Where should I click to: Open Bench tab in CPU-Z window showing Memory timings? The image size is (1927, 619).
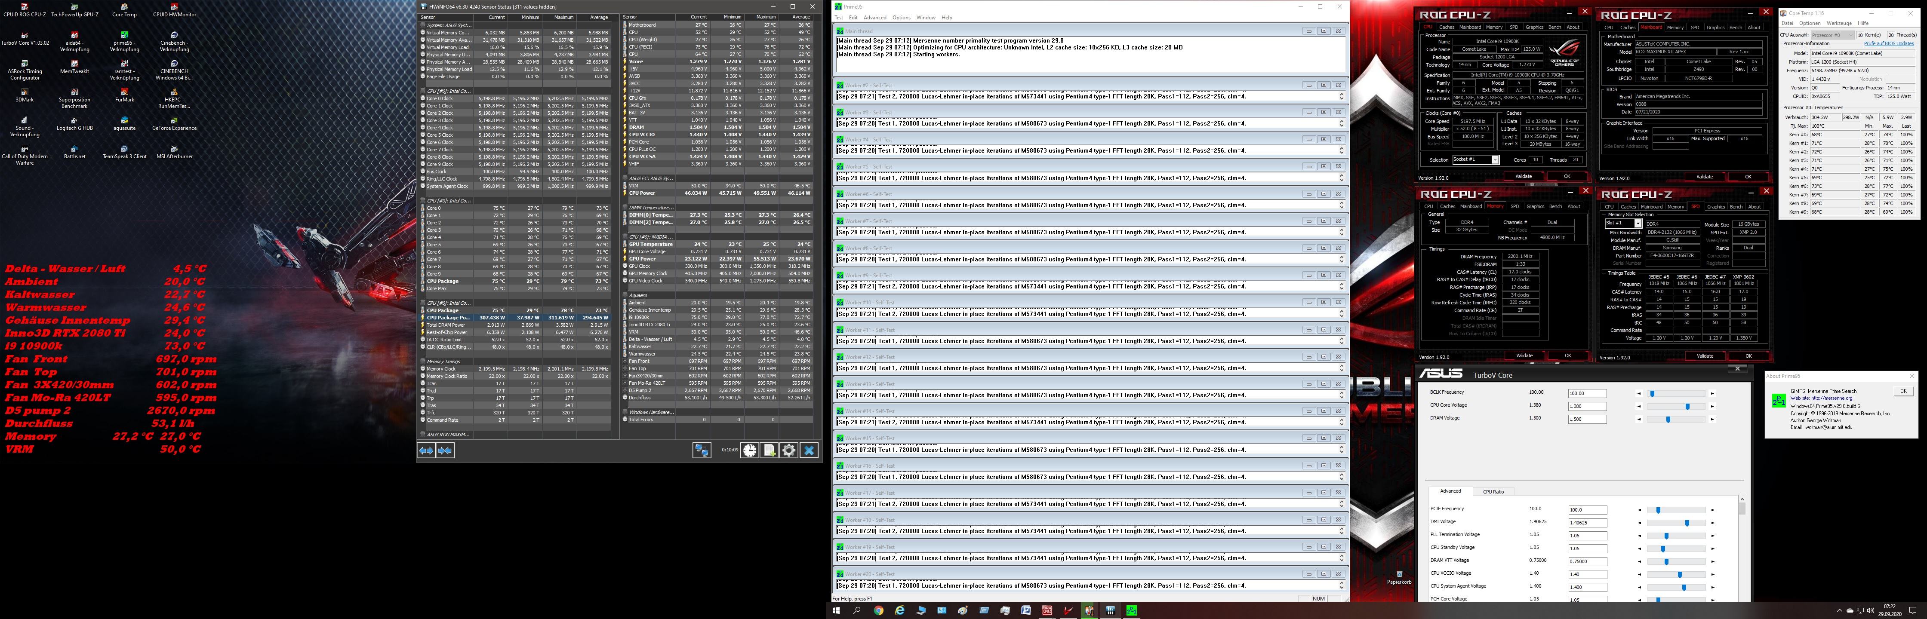tap(1555, 206)
